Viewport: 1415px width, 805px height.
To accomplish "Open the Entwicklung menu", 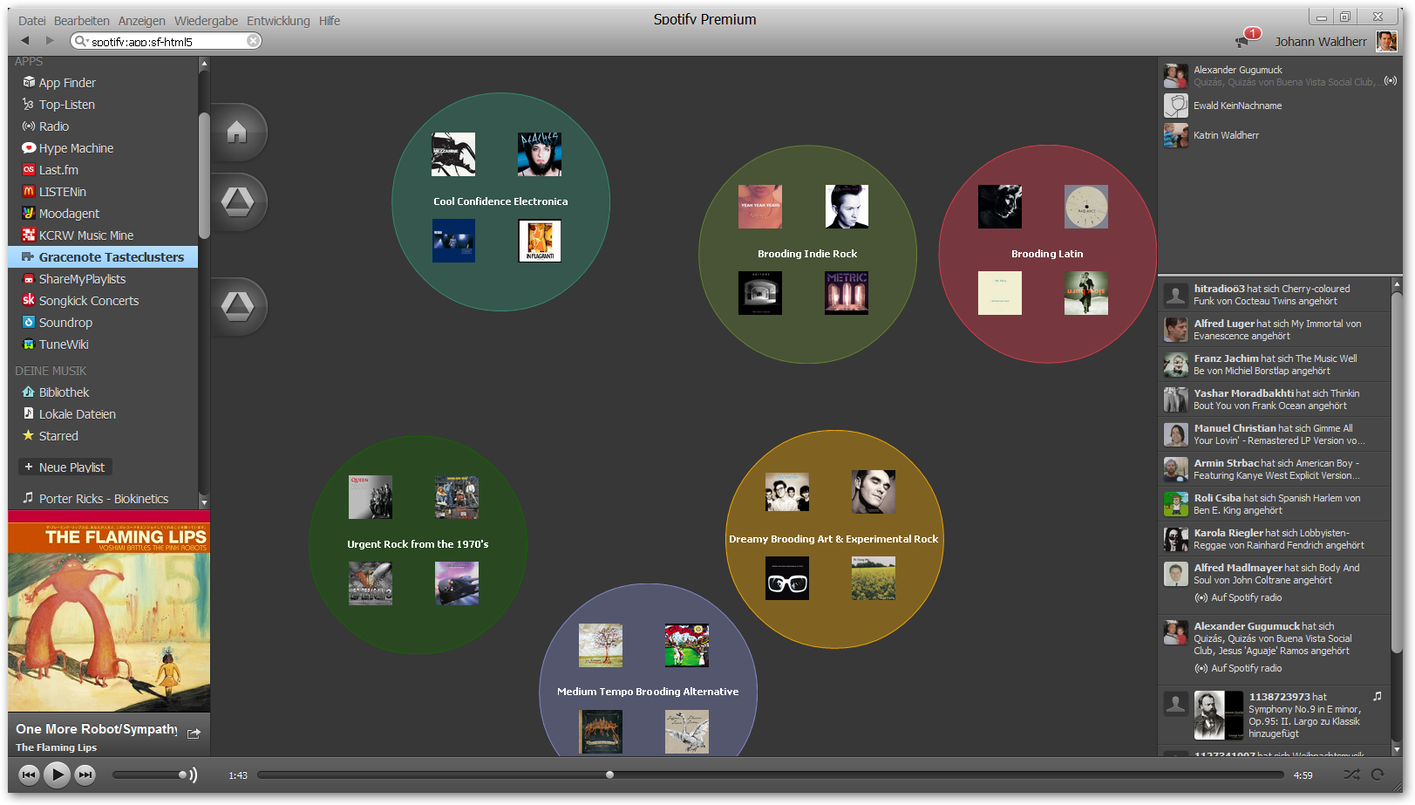I will click(x=278, y=21).
